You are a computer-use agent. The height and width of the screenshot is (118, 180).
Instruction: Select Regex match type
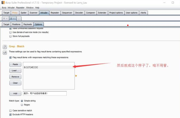[x=22, y=105]
